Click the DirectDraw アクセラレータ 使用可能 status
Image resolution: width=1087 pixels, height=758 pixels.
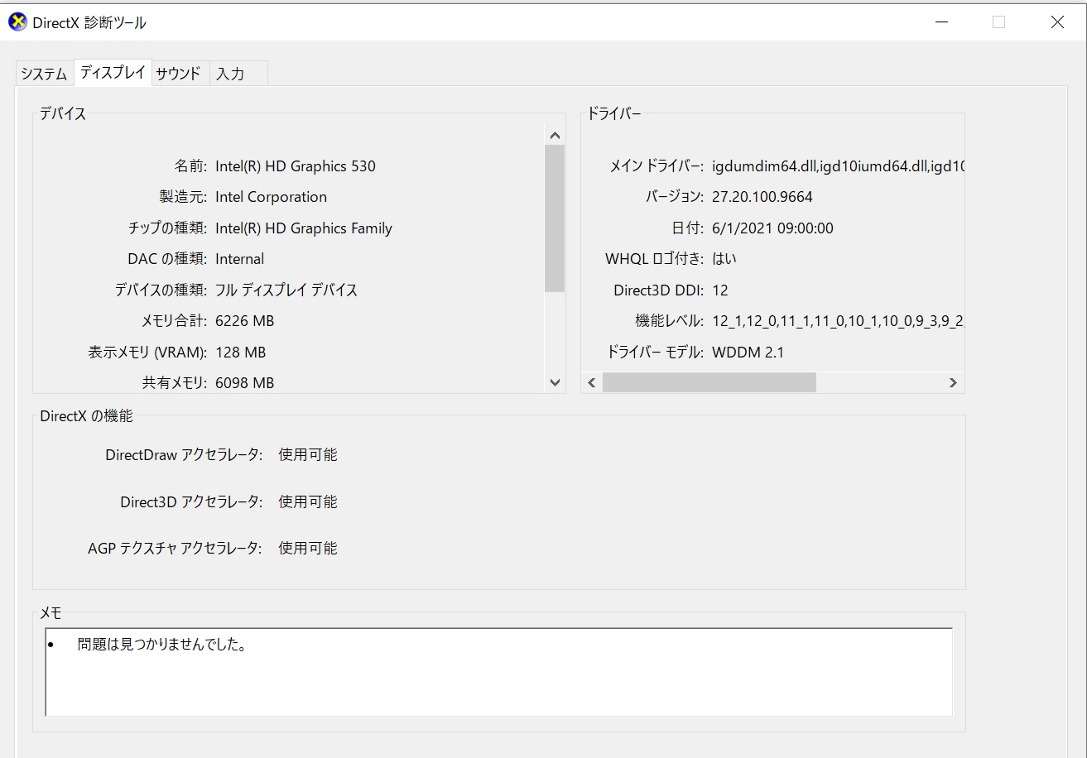pos(308,454)
